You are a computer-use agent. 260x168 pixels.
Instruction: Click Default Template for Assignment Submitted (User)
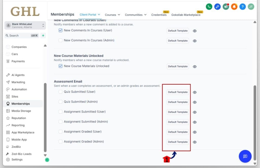click(177, 112)
